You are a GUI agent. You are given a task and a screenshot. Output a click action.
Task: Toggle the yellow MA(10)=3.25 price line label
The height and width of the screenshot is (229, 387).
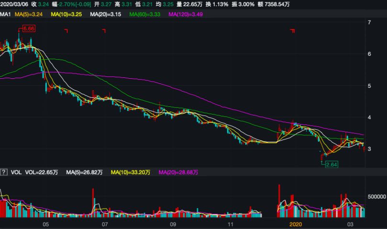tap(67, 14)
